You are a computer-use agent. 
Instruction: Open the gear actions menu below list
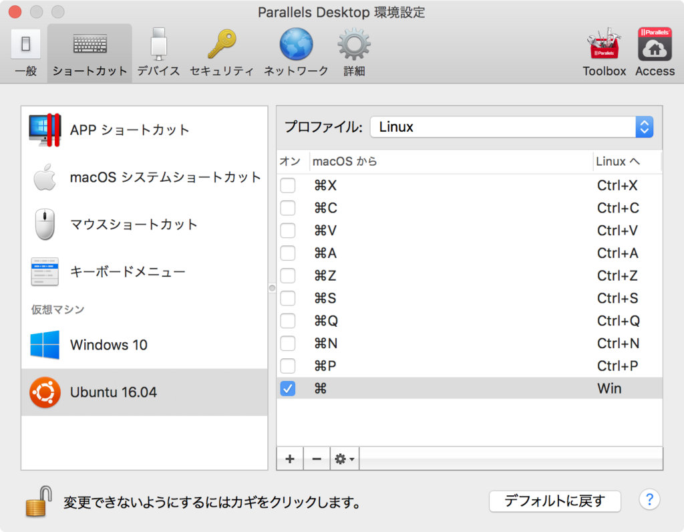coord(345,458)
